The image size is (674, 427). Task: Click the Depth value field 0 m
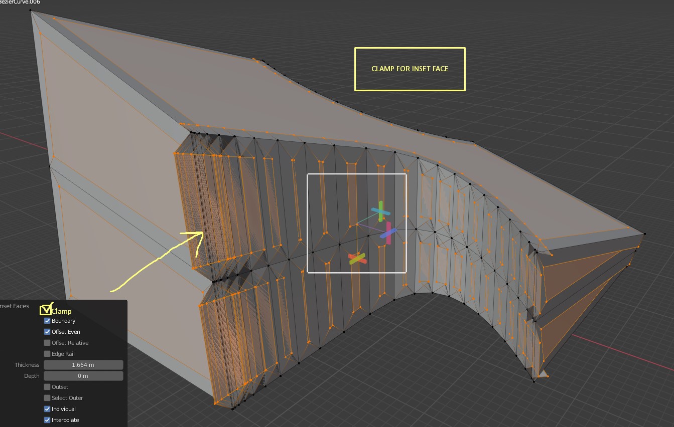click(x=83, y=376)
